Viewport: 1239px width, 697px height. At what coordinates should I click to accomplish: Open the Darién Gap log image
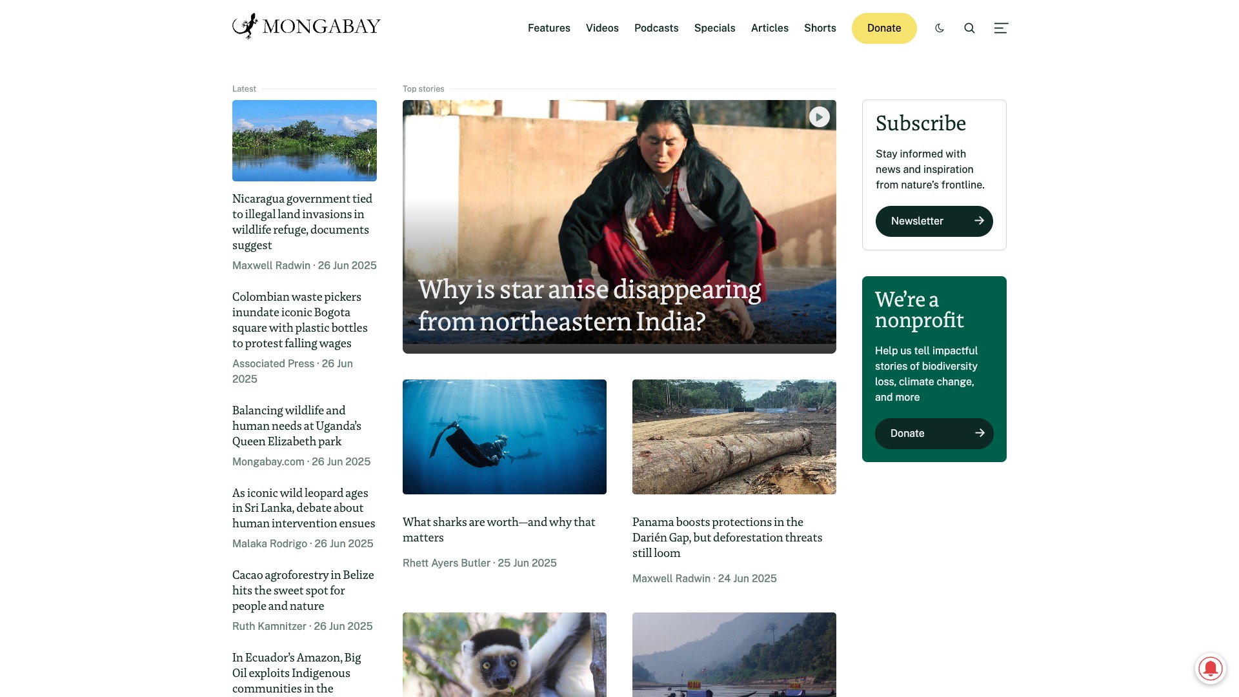click(734, 437)
